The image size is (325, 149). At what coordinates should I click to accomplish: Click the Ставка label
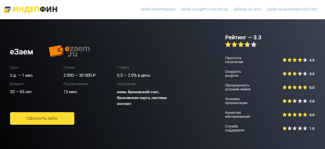(123, 68)
